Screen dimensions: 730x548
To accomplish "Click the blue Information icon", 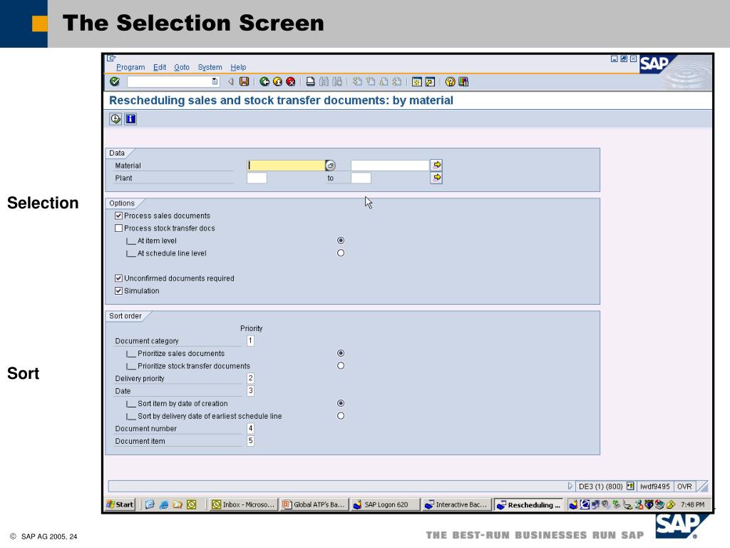I will [x=130, y=119].
